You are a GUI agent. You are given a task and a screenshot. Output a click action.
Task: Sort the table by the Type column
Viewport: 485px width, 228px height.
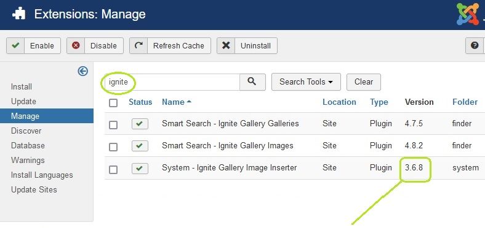(379, 102)
